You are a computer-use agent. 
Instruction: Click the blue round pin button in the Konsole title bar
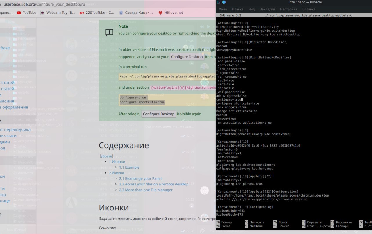pyautogui.click(x=224, y=2)
